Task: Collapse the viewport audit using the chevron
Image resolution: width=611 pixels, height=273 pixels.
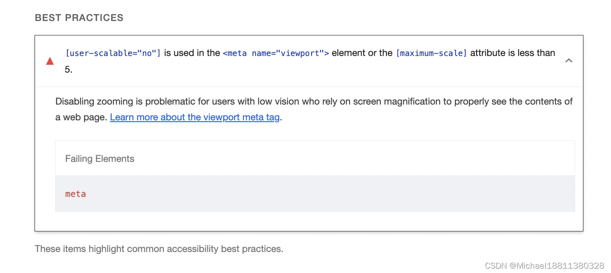Action: point(569,61)
